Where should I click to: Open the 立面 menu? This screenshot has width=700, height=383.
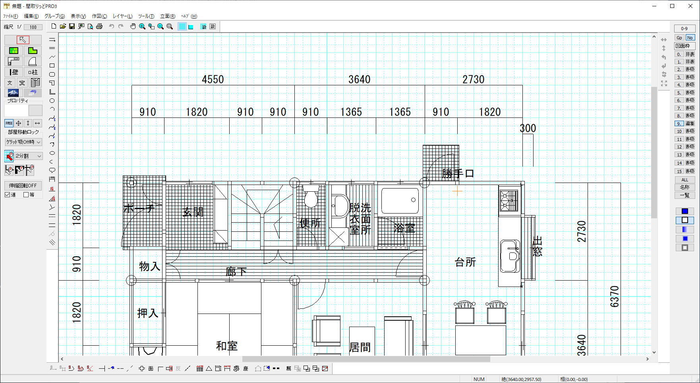point(168,16)
